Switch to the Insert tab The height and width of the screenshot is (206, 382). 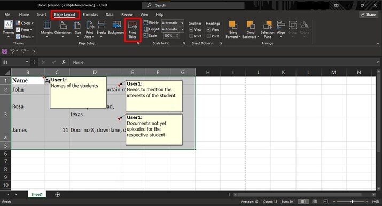pos(42,14)
